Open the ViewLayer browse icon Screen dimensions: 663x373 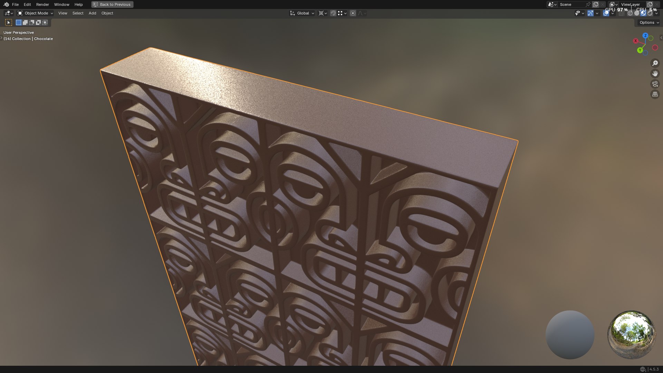[x=613, y=4]
